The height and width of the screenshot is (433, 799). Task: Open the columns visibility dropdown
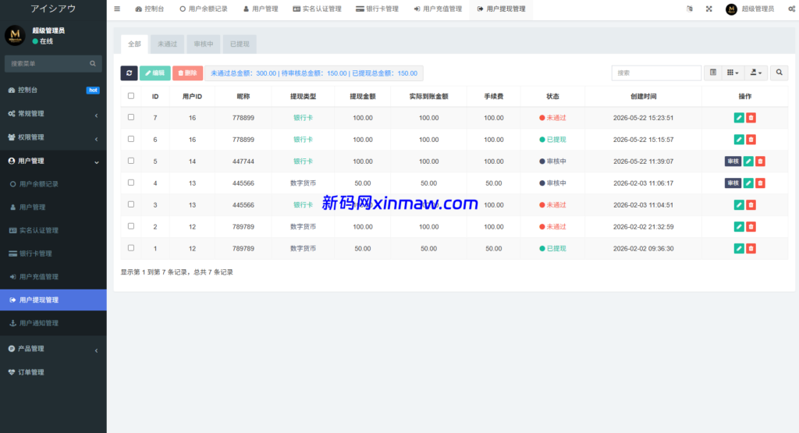[733, 73]
